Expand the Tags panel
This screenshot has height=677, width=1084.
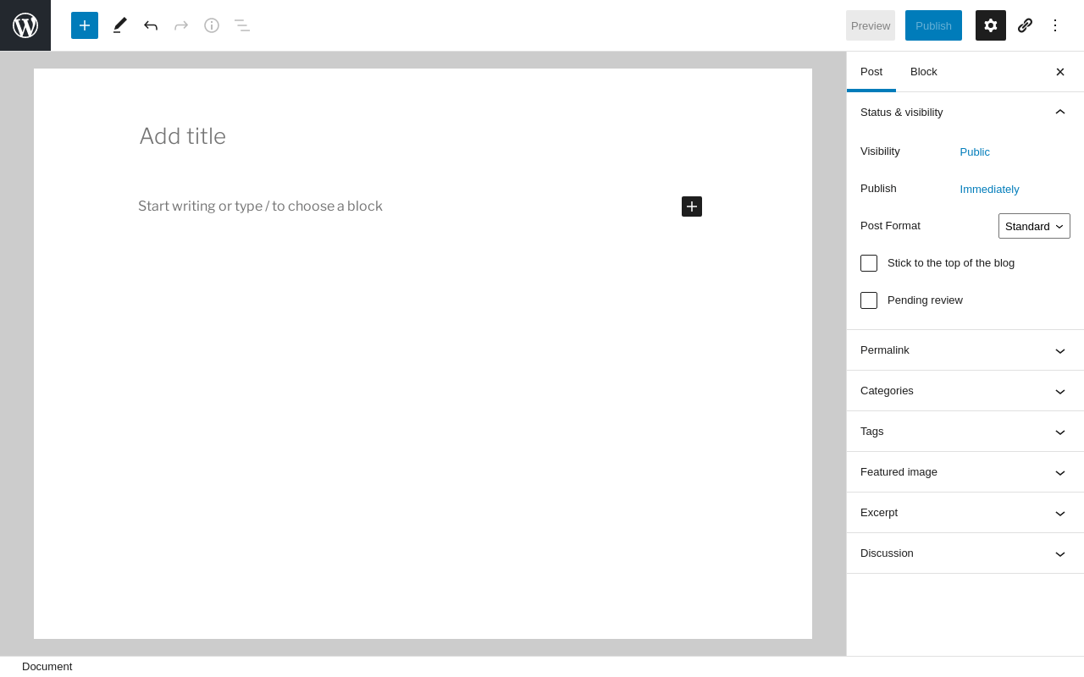(x=965, y=432)
